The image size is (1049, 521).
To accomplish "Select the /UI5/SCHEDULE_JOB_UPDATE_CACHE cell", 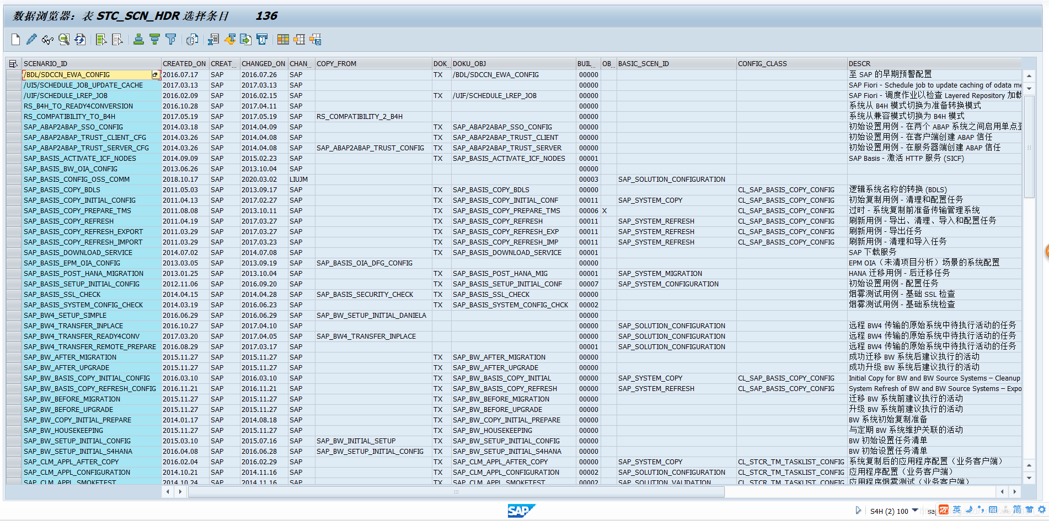I will [x=92, y=85].
